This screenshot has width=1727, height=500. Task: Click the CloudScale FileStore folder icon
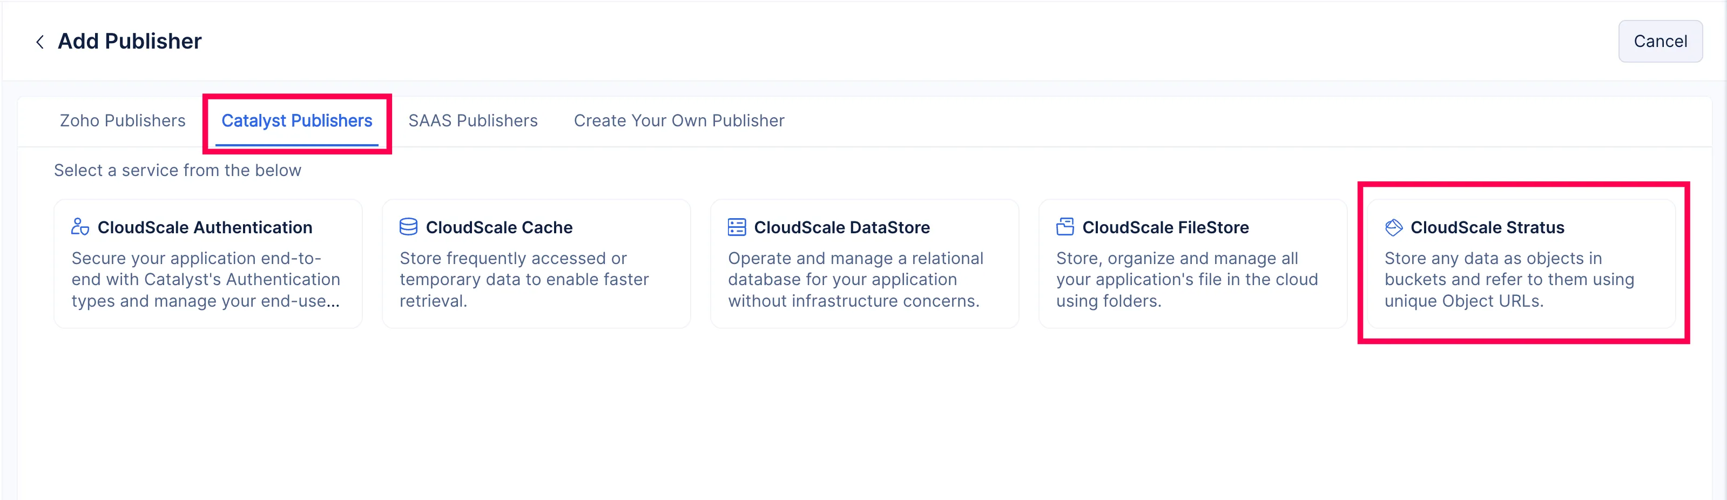tap(1064, 227)
